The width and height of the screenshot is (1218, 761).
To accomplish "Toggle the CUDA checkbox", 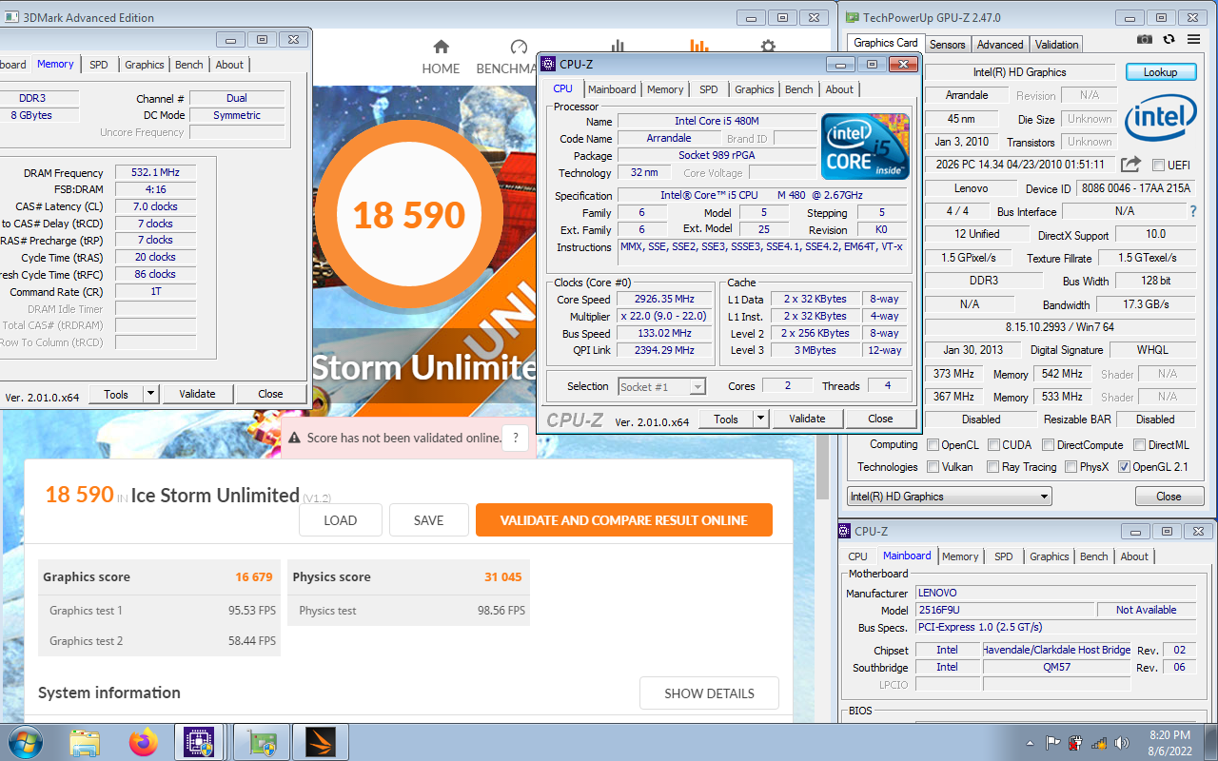I will (993, 444).
